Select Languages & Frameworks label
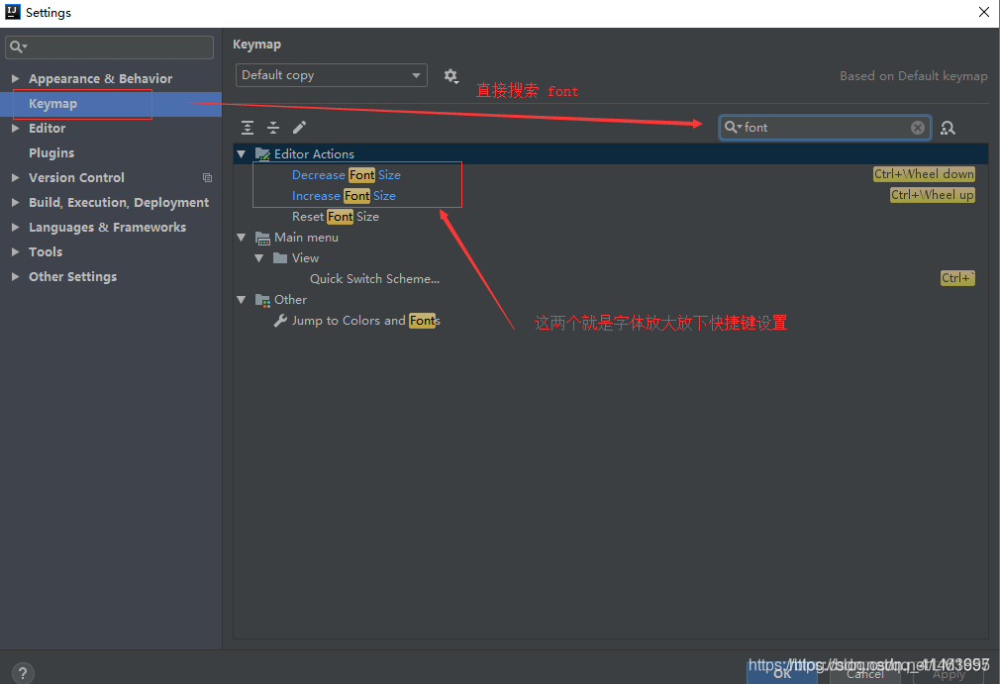The height and width of the screenshot is (684, 1000). (107, 227)
